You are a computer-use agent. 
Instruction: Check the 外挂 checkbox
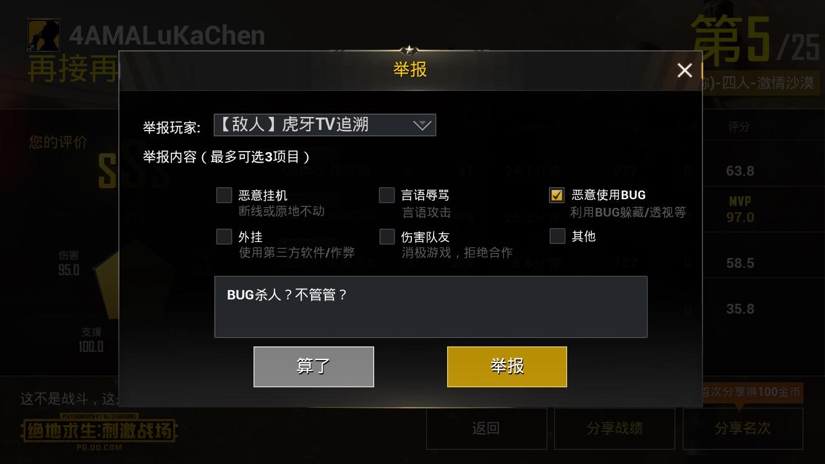tap(224, 236)
